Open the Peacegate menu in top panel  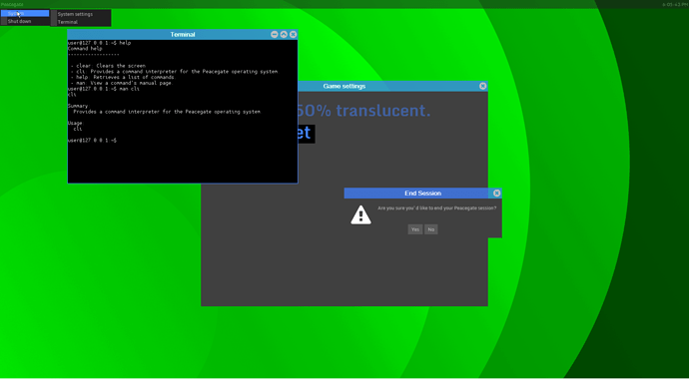tap(12, 4)
